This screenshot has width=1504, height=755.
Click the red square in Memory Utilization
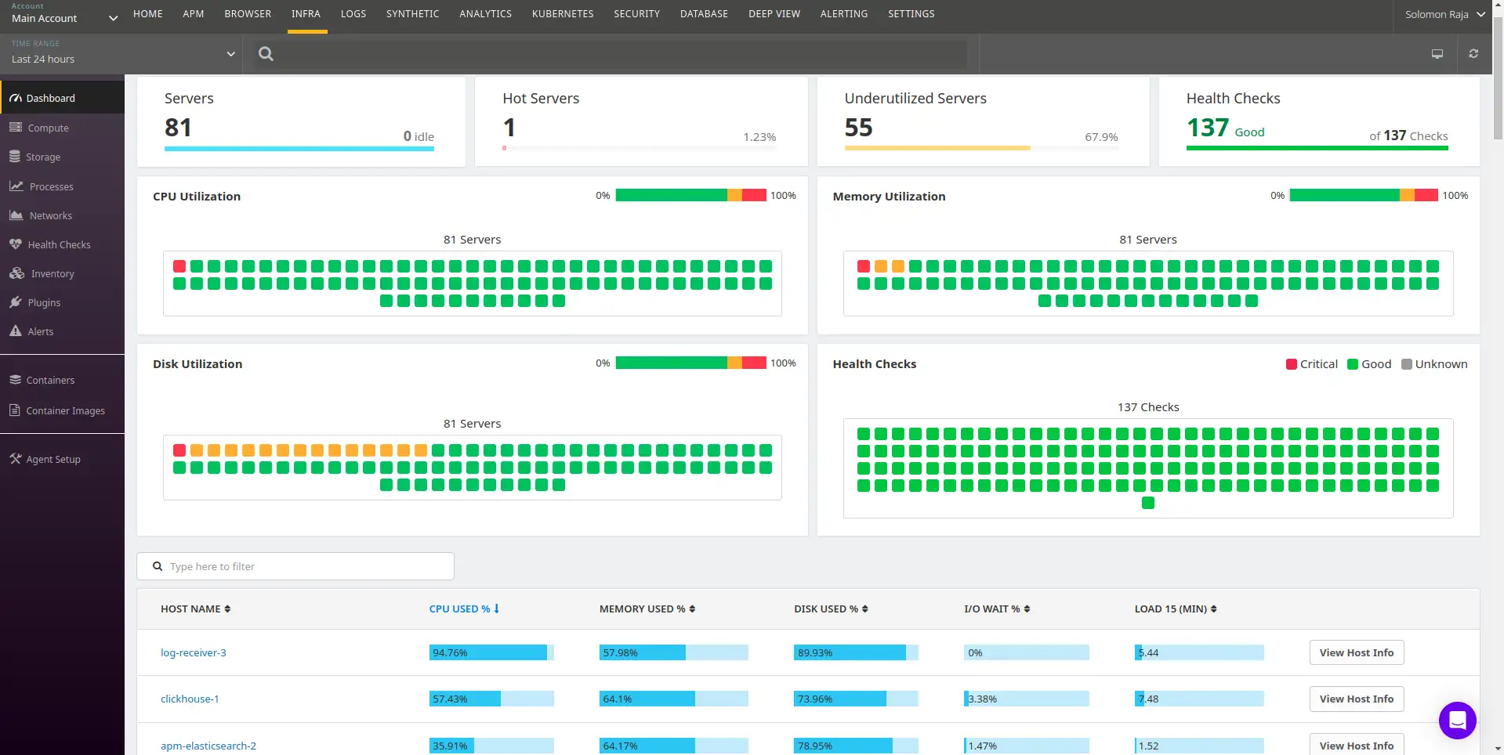click(864, 266)
